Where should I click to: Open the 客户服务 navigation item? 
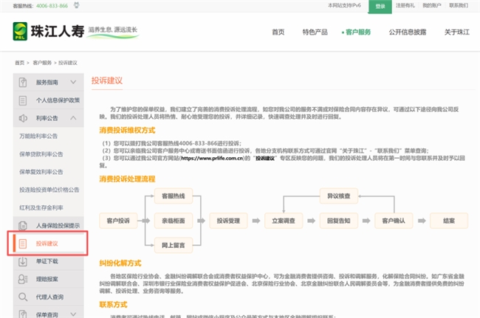[358, 32]
